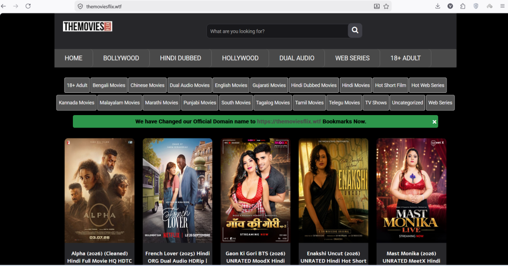Click the round V extension icon
Viewport: 508px width, 266px height.
(x=450, y=6)
